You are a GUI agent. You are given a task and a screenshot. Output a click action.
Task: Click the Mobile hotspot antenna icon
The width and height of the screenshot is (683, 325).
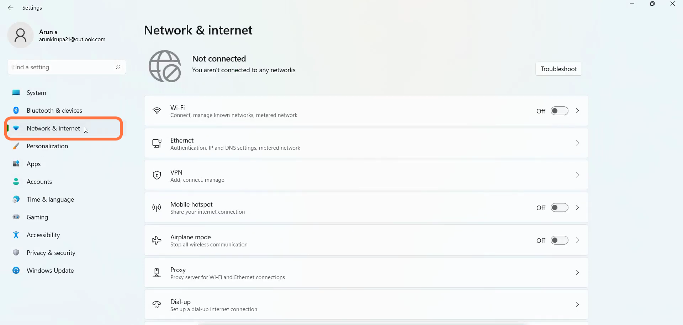(157, 208)
